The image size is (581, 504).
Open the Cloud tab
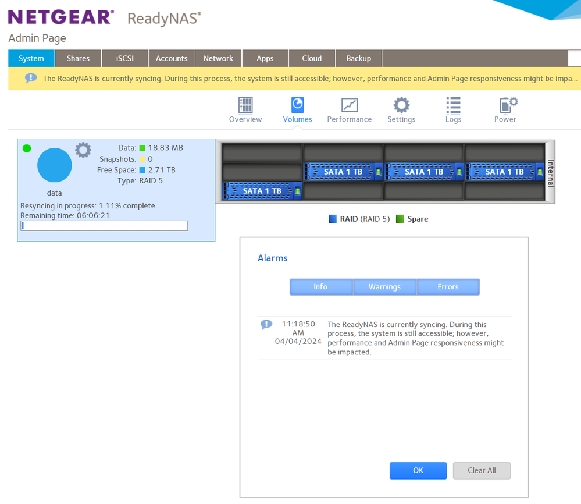tap(312, 58)
